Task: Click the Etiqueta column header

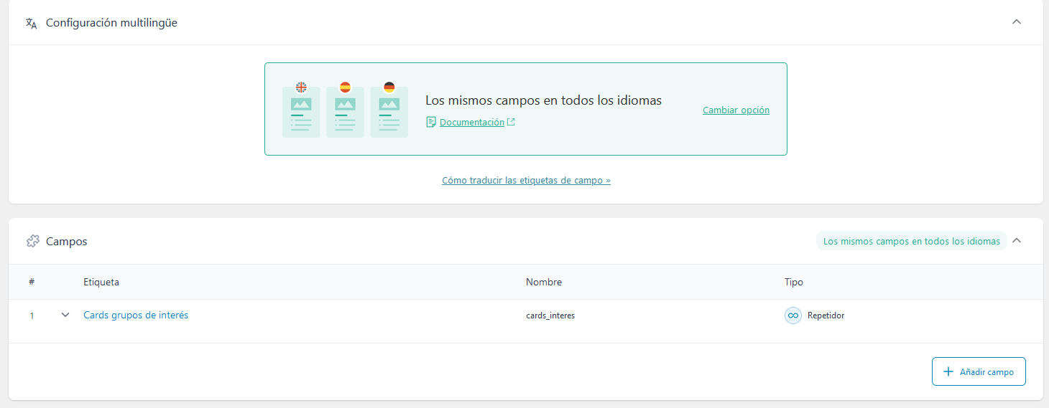Action: (x=101, y=283)
